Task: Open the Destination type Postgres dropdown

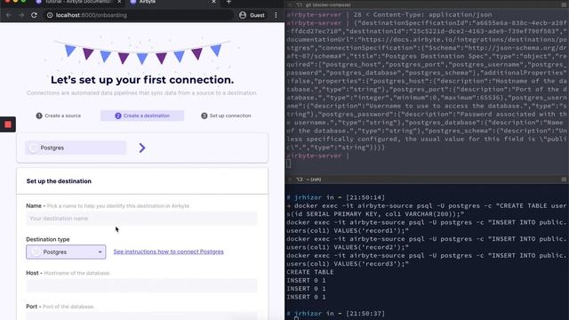Action: pos(66,252)
